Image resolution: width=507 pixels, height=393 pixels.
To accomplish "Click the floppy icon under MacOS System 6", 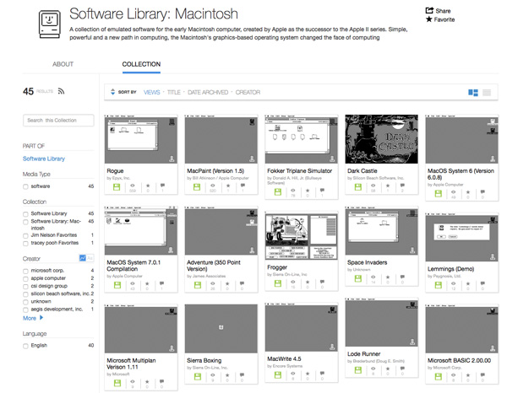I will coord(438,193).
